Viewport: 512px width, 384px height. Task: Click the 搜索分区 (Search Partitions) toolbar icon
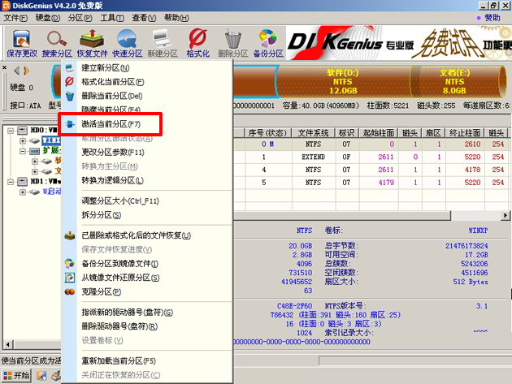[57, 42]
